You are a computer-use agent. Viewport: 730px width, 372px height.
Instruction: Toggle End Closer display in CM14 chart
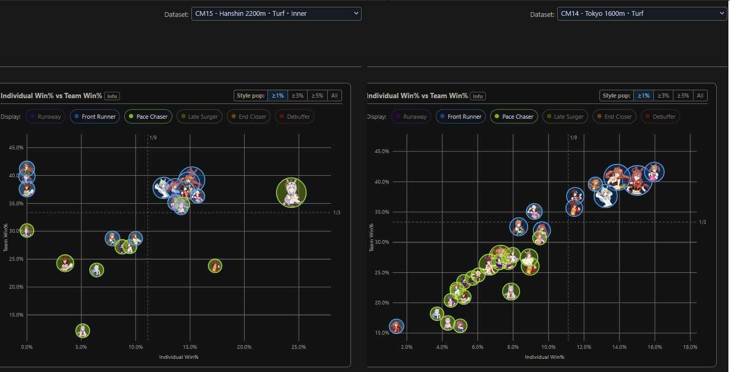615,117
